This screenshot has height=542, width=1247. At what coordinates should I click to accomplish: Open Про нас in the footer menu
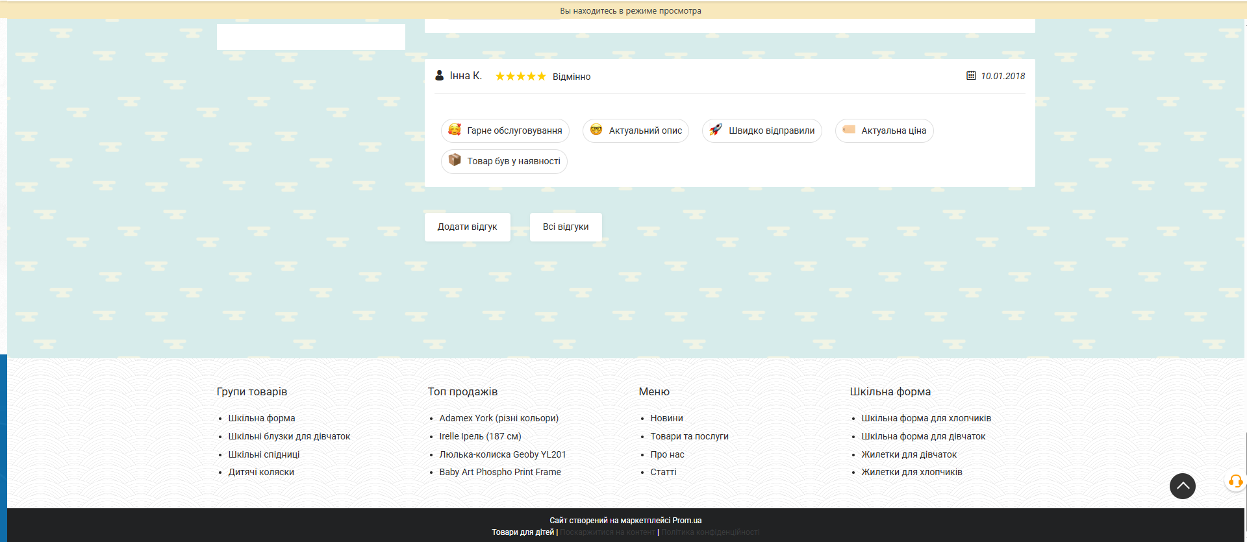[667, 454]
